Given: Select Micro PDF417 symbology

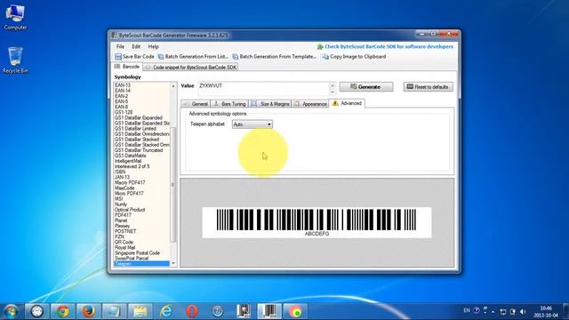Looking at the screenshot, I should 129,194.
